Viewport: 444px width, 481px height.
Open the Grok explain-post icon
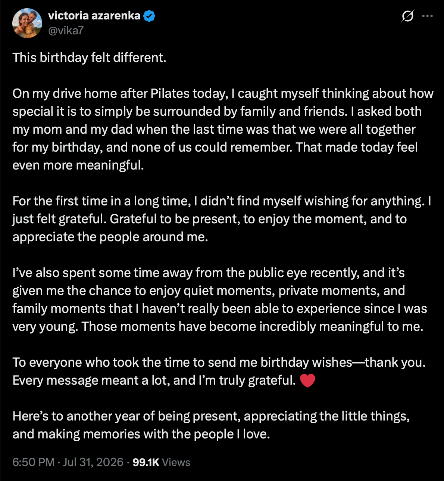(408, 16)
